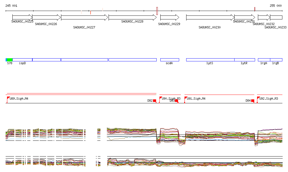
Task: Click the orange tick below the ruler
Action: pyautogui.click(x=91, y=12)
